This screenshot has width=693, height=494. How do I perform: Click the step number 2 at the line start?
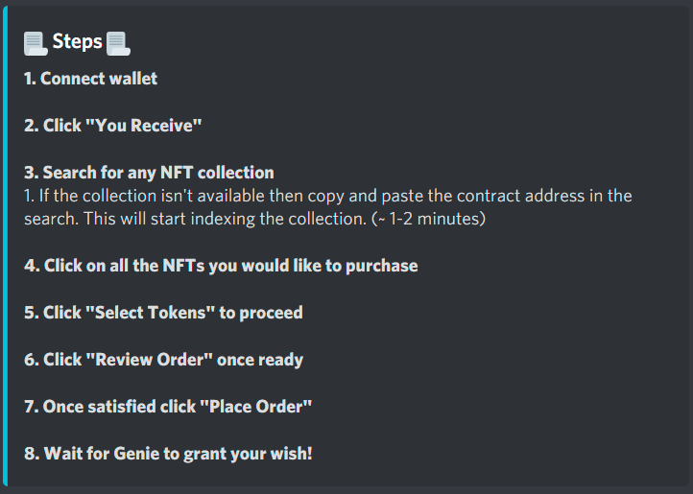point(30,126)
